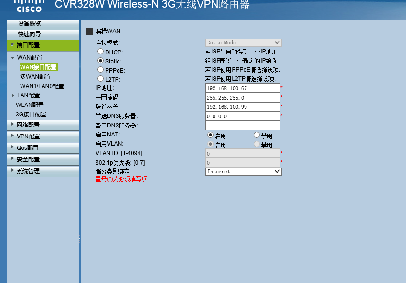
Task: Go to WAN1/LAN0配置 page
Action: click(x=42, y=86)
